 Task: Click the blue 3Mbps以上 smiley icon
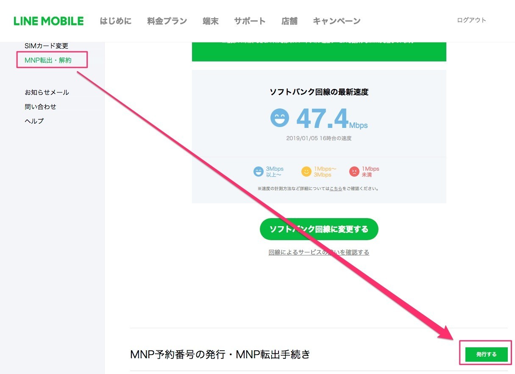click(258, 172)
